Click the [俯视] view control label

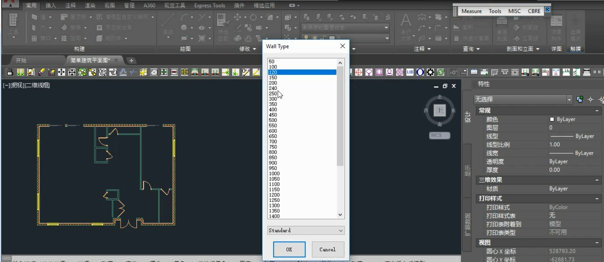point(18,85)
